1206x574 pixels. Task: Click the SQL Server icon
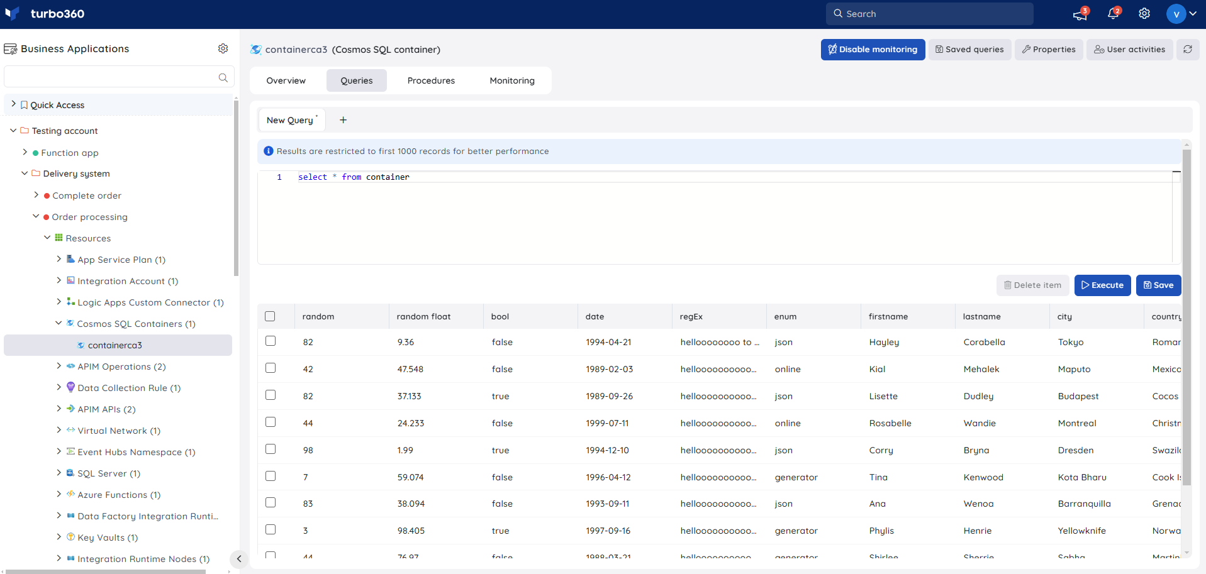(x=70, y=473)
